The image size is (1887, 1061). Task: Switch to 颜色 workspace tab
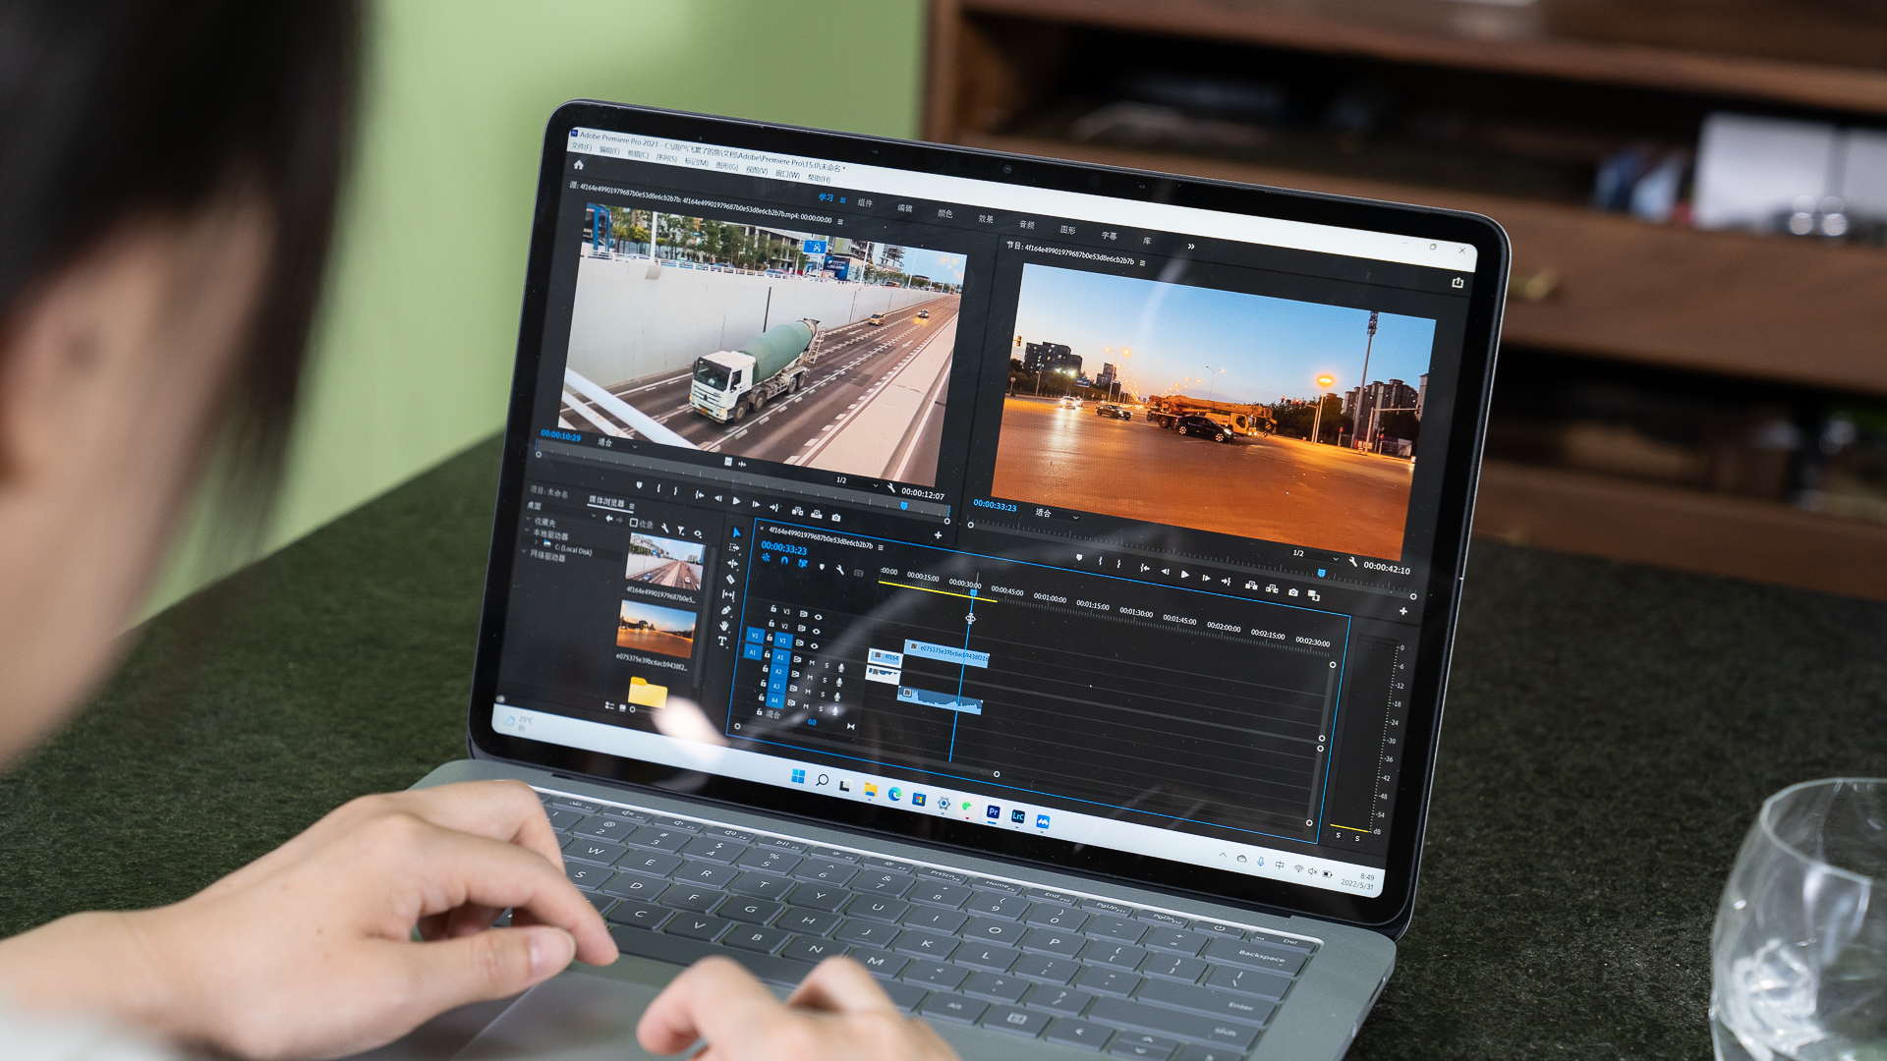pyautogui.click(x=944, y=213)
